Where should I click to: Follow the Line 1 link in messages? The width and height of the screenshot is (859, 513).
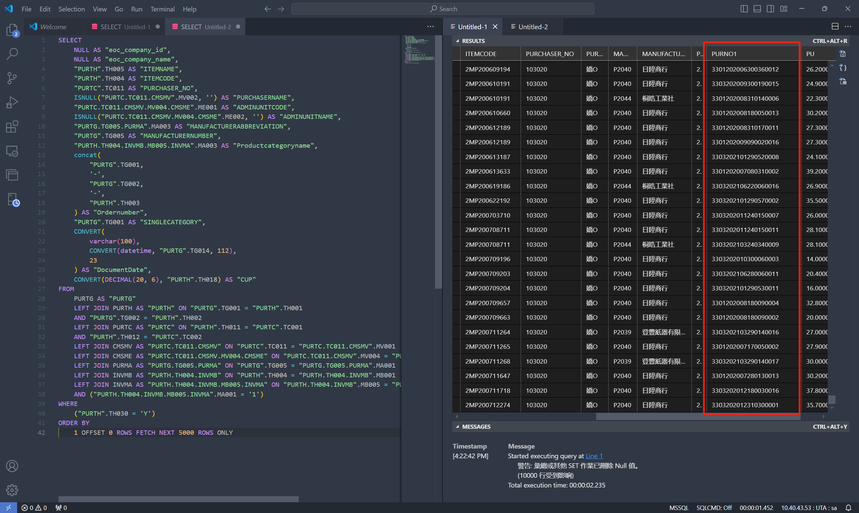tap(594, 456)
